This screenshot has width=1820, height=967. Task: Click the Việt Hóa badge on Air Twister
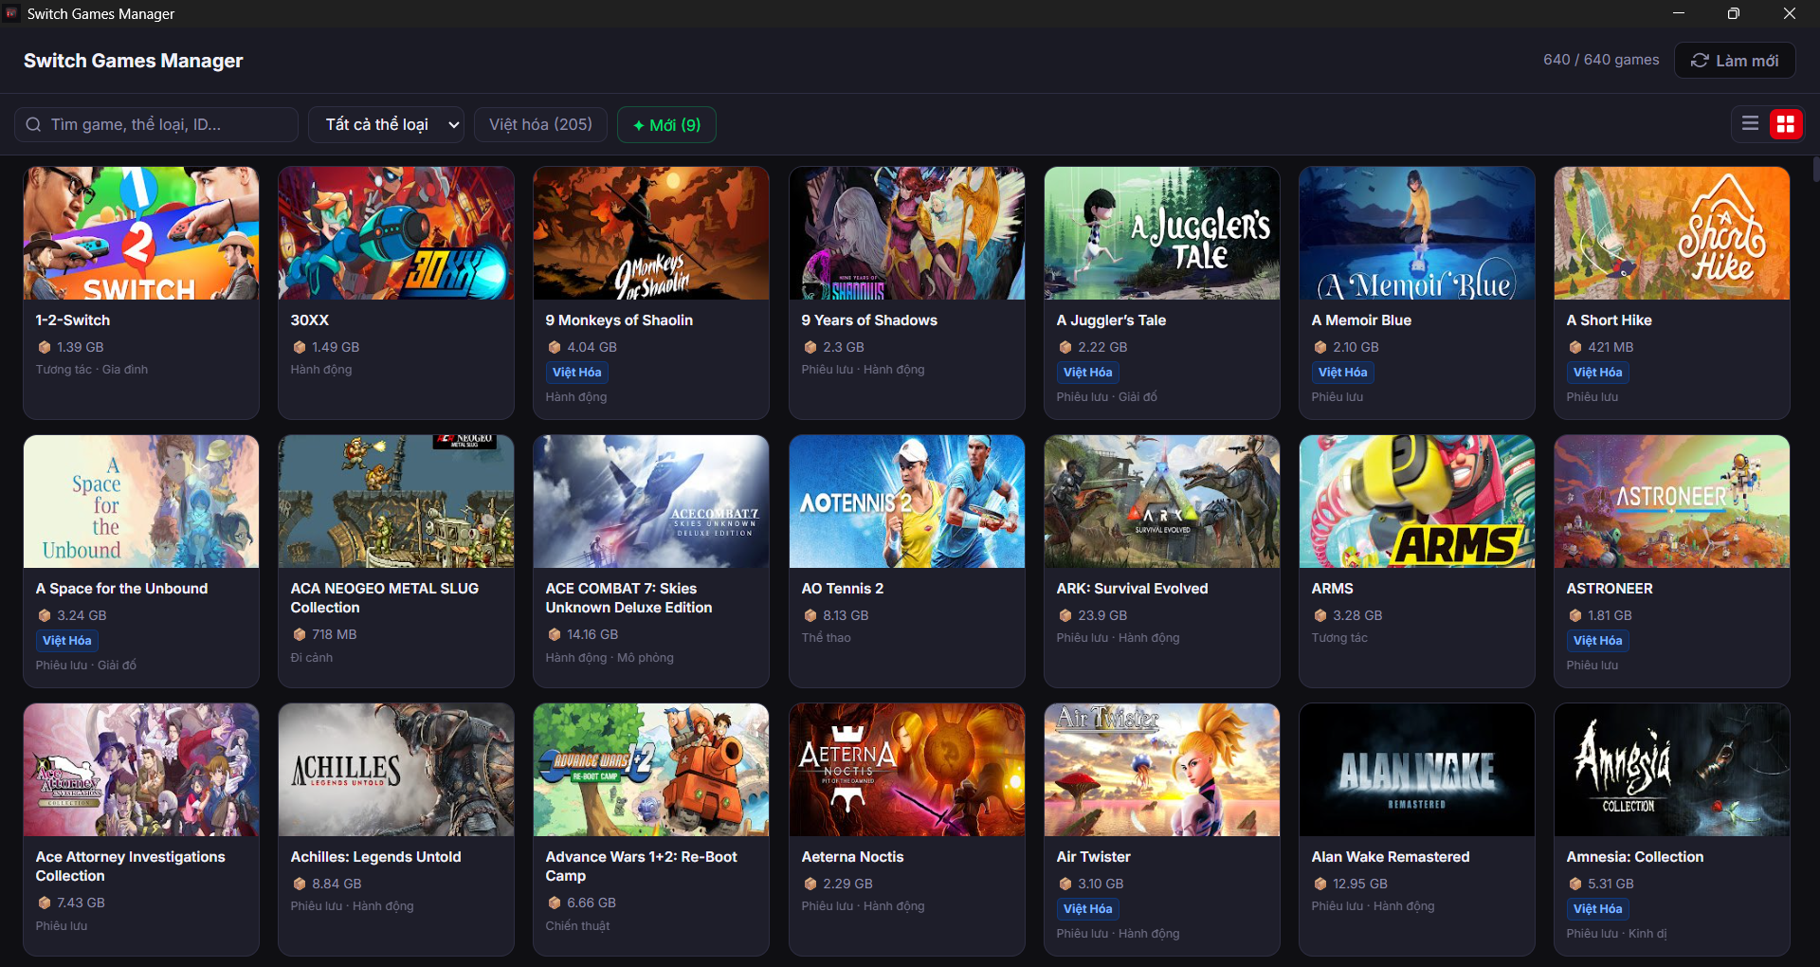[1087, 909]
